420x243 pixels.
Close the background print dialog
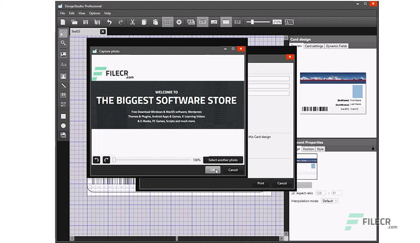pos(290,57)
